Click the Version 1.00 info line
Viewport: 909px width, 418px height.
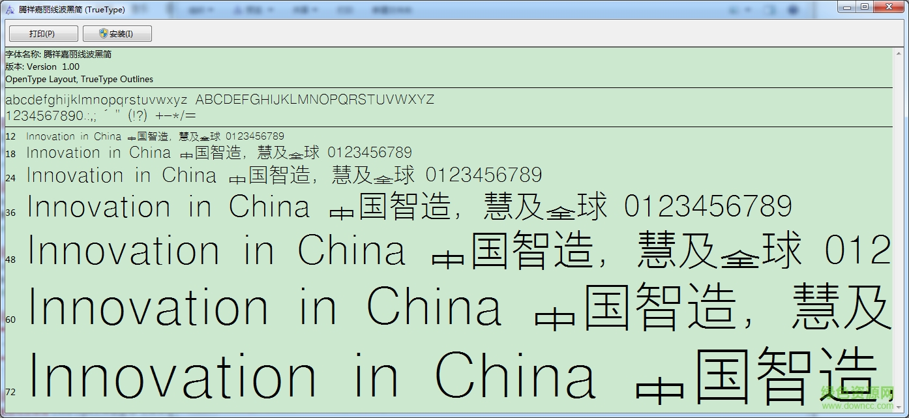click(42, 67)
